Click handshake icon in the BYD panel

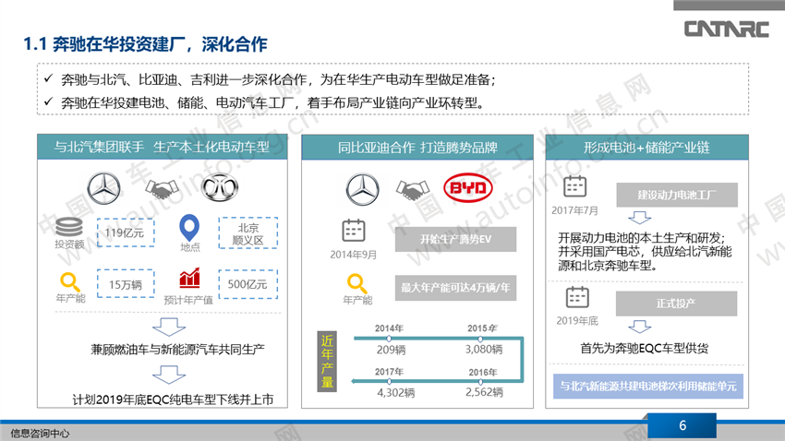pyautogui.click(x=413, y=189)
